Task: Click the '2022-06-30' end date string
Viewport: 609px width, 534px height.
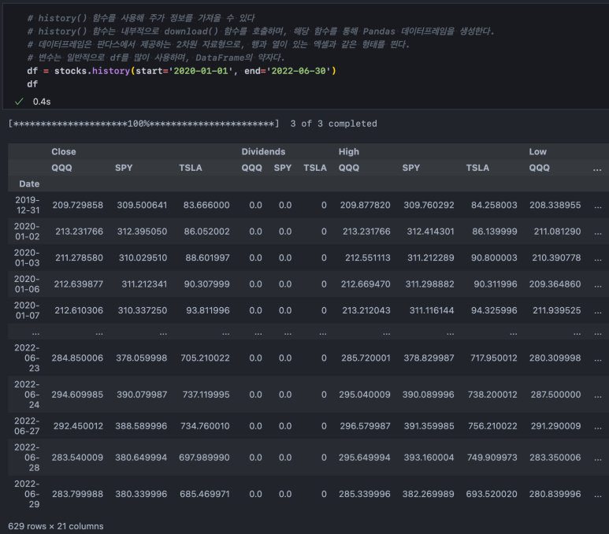Action: 299,71
